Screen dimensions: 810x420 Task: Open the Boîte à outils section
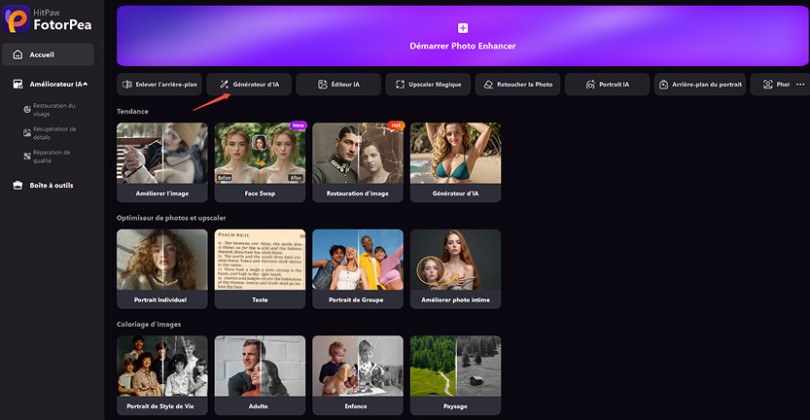(x=52, y=186)
